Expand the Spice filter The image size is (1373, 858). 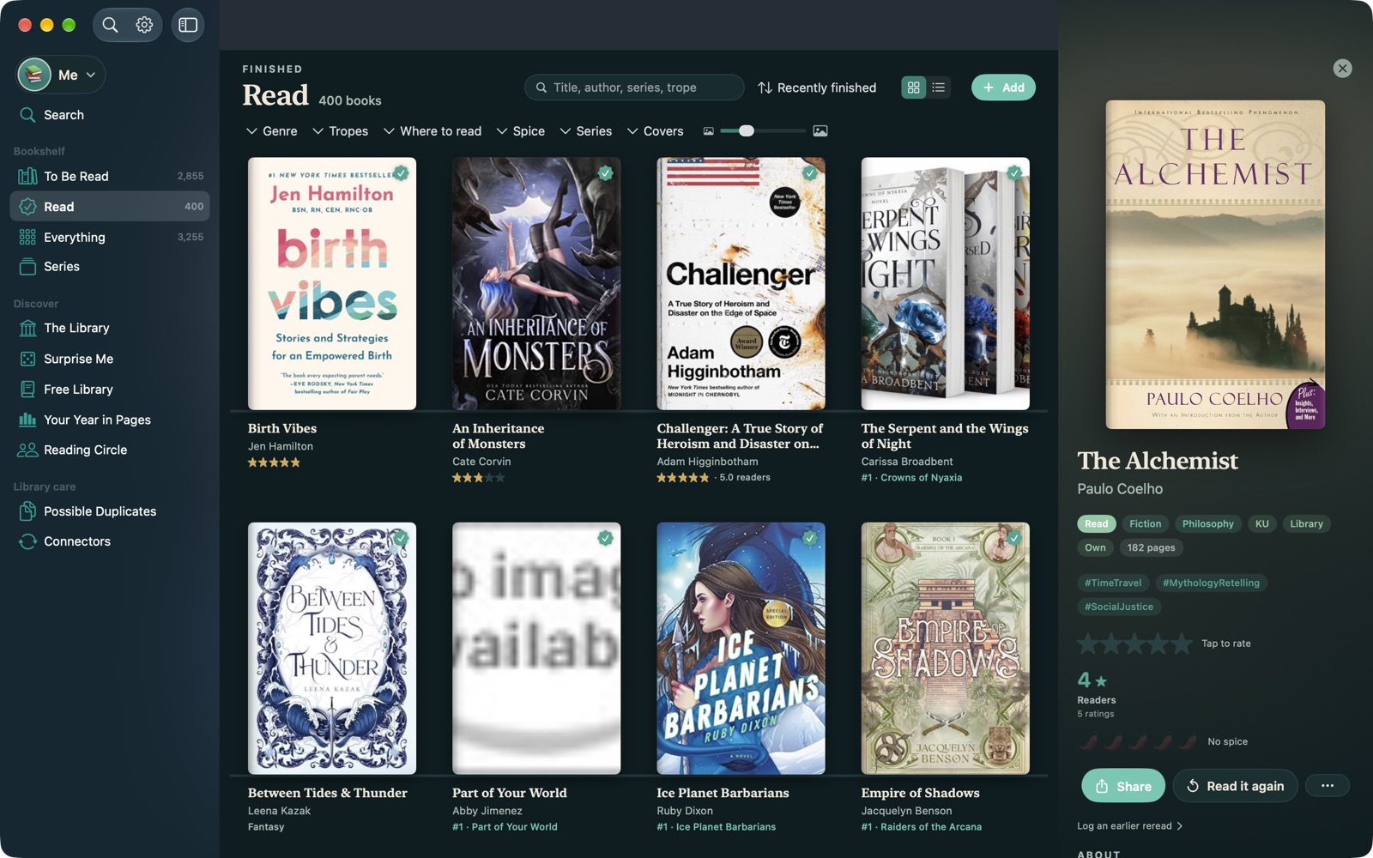pos(520,131)
